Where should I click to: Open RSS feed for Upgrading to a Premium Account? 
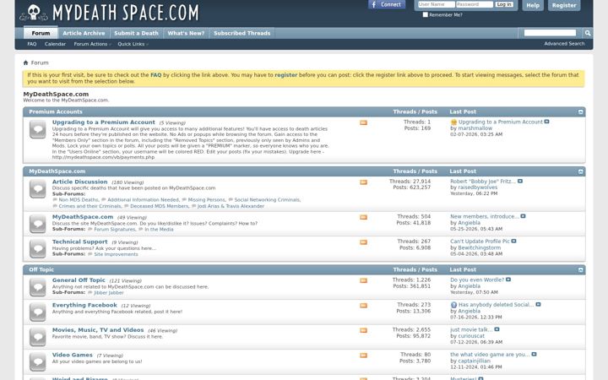tap(363, 122)
